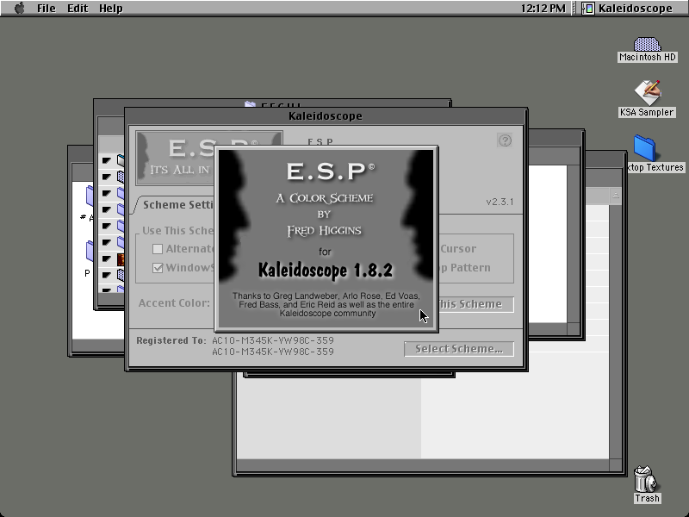The image size is (689, 517).
Task: Expand the orange picture row in the list window
Action: (107, 258)
